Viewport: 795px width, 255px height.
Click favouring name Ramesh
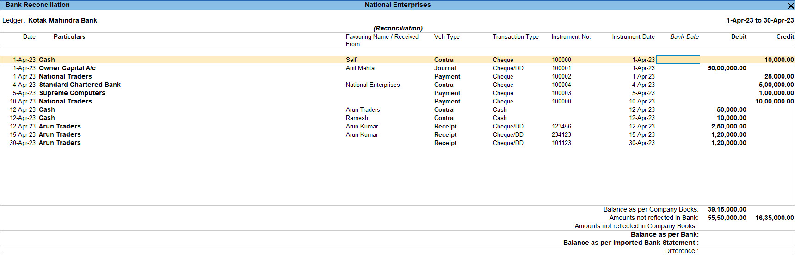click(x=357, y=118)
